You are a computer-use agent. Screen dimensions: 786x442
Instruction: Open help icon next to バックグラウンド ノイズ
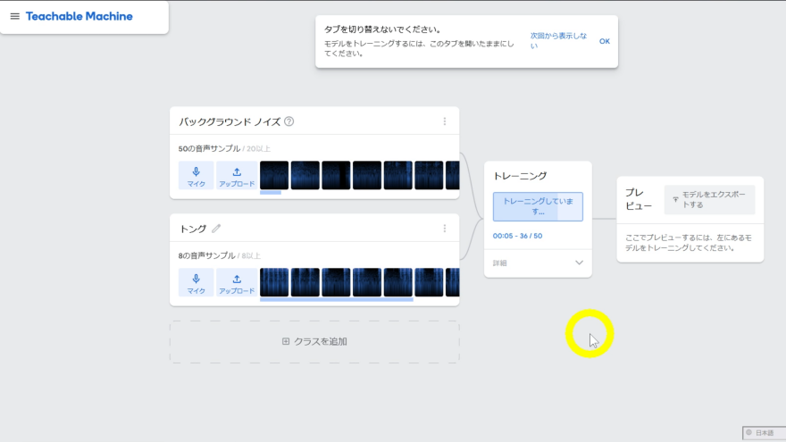(x=288, y=121)
